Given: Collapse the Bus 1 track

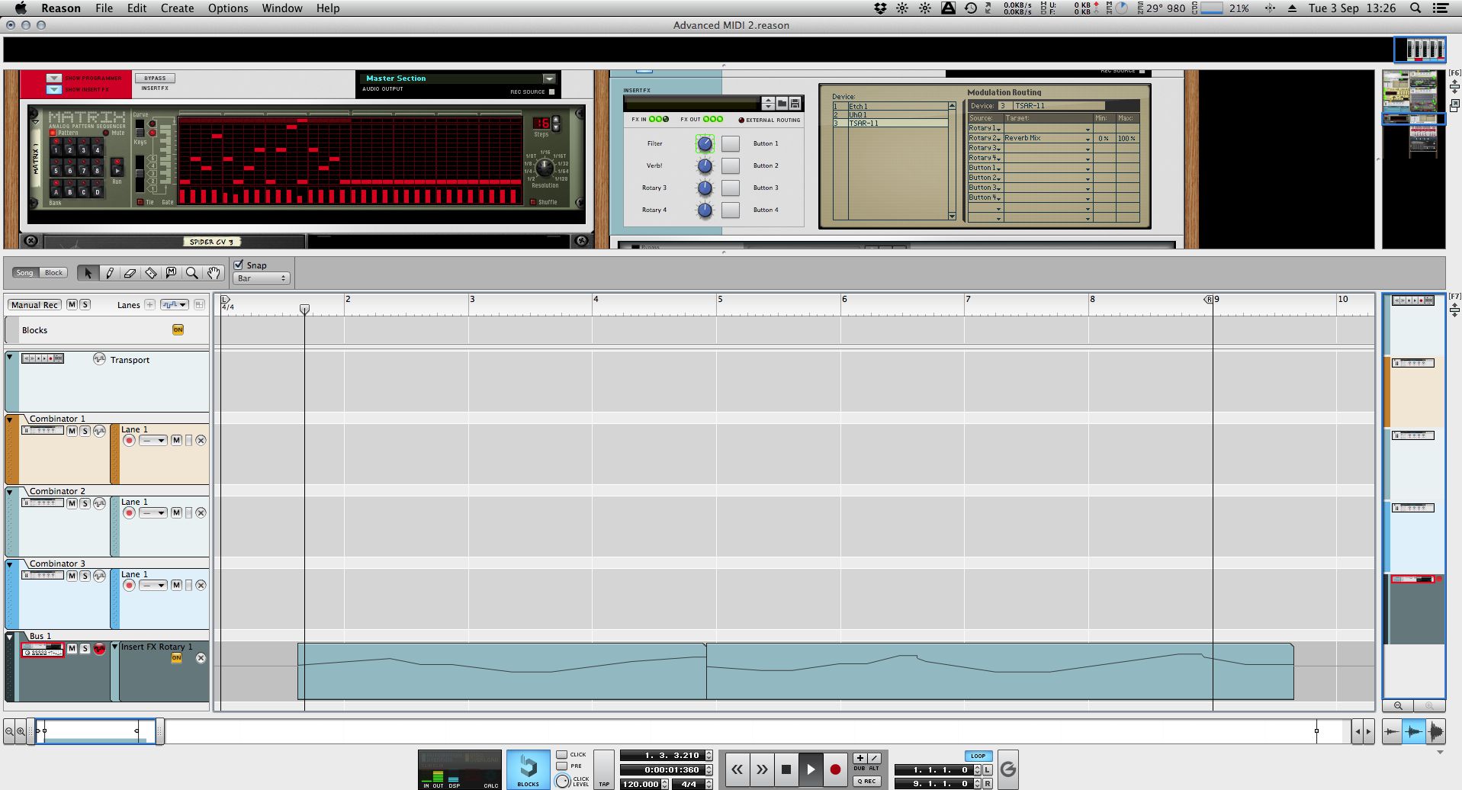Looking at the screenshot, I should (10, 637).
